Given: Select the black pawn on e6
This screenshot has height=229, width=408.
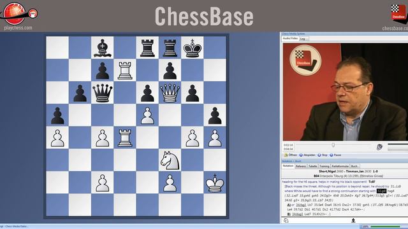Looking at the screenshot, I should [147, 93].
